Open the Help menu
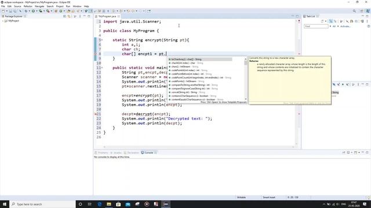Viewport: 371px width, 208px height. pos(86,6)
